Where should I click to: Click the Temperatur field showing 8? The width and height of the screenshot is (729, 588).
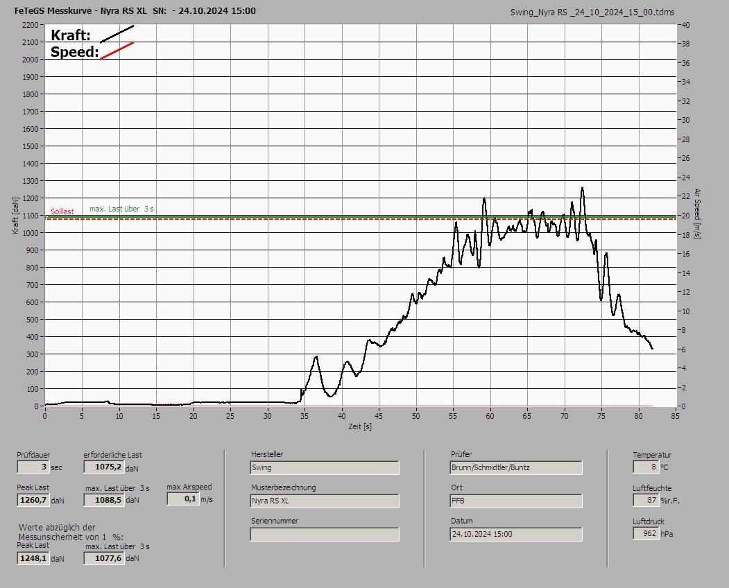pyautogui.click(x=646, y=467)
